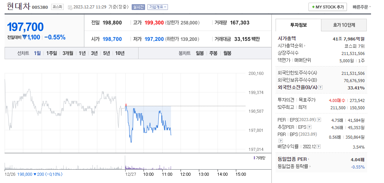Click 코스피 7위 ranking text
Viewport: 384px width, 183px height.
point(355,46)
